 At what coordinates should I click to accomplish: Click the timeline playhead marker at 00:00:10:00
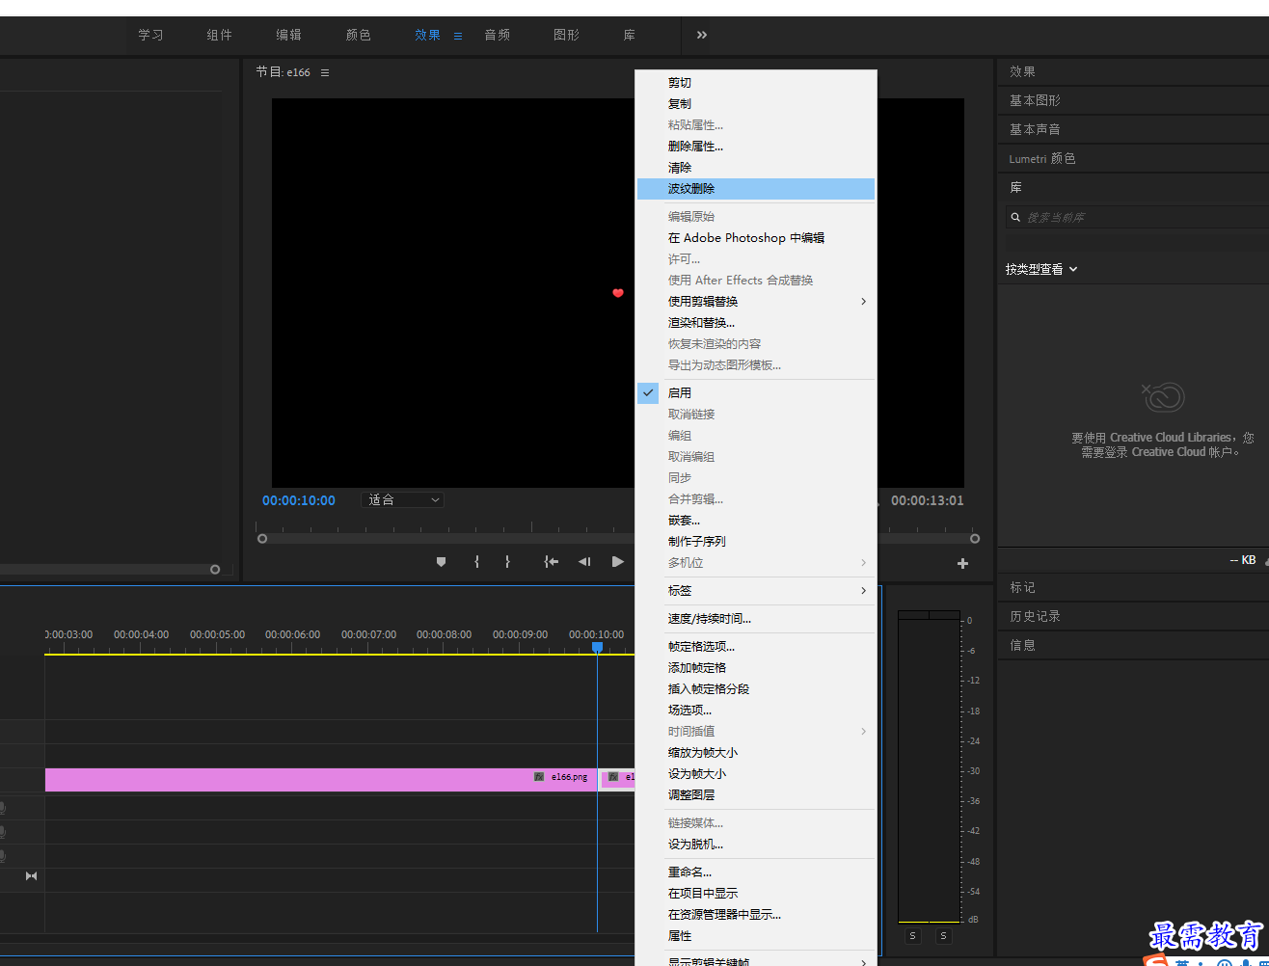tap(597, 648)
